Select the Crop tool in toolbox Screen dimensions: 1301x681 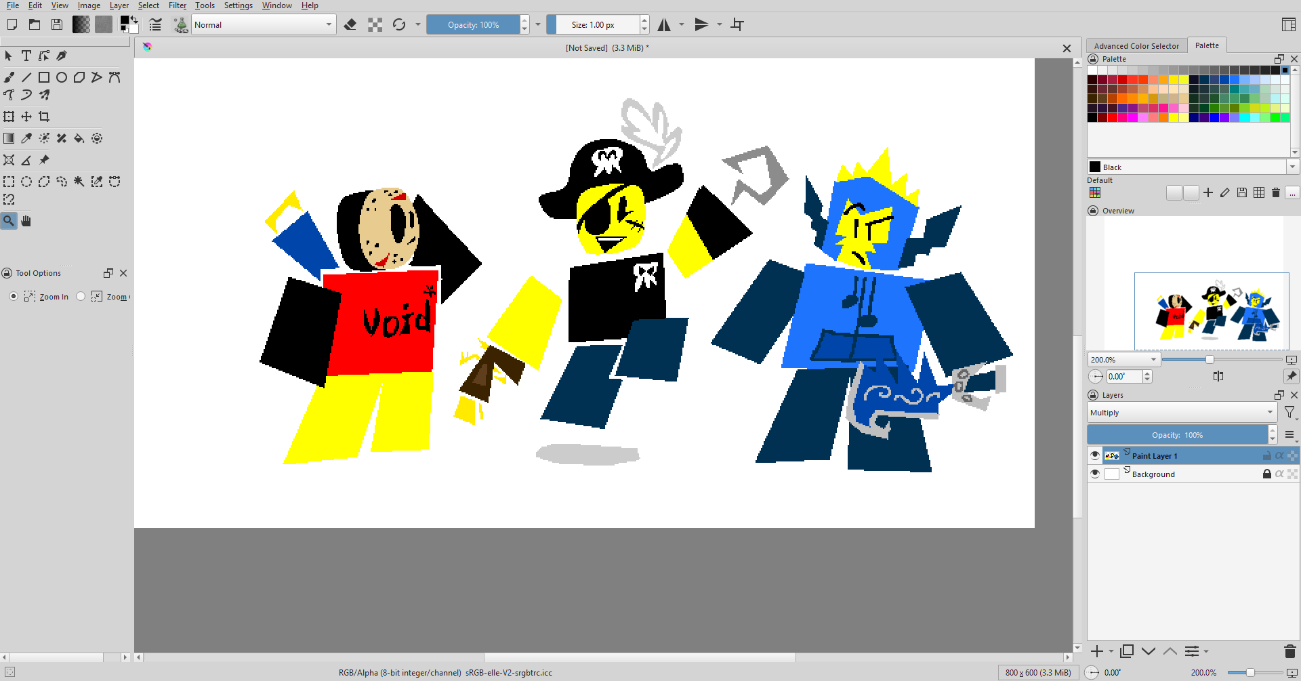44,117
